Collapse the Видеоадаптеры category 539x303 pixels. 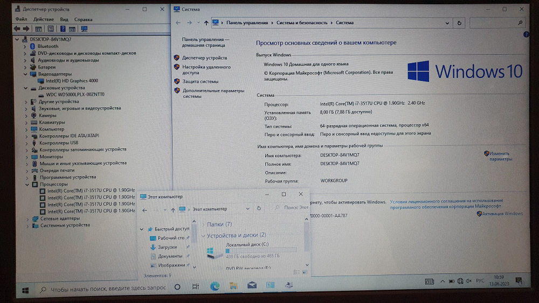pos(25,74)
